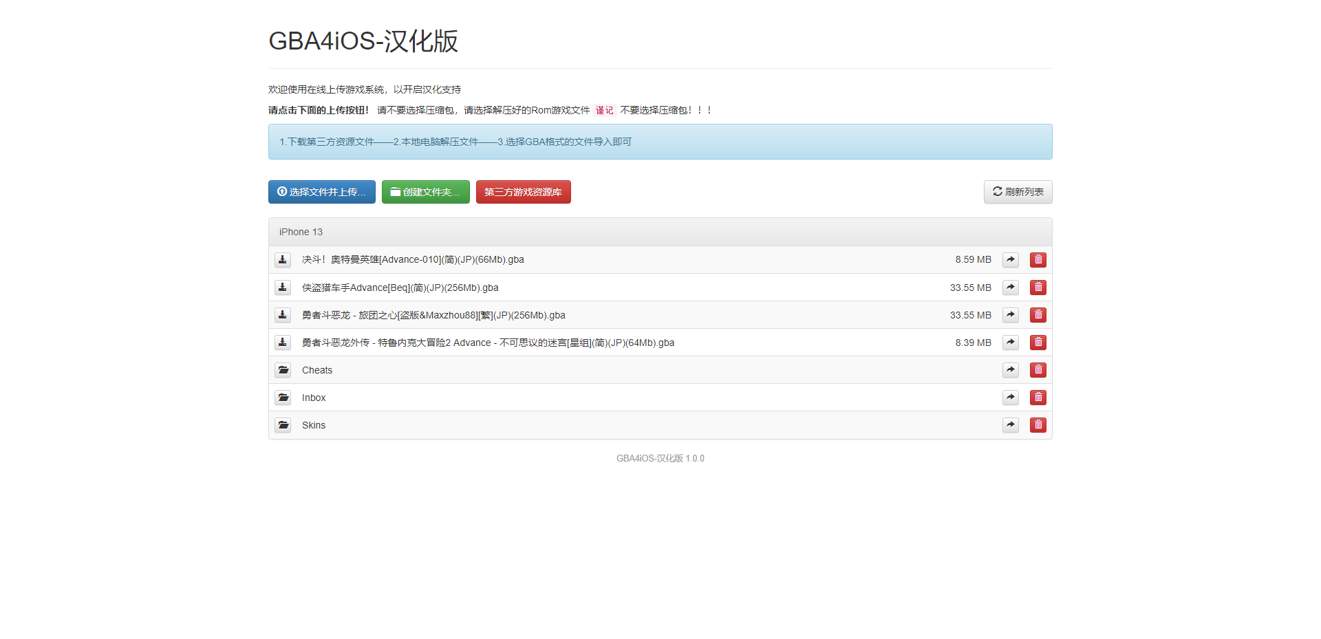This screenshot has width=1321, height=639.
Task: Open the Skins folder name
Action: (314, 425)
